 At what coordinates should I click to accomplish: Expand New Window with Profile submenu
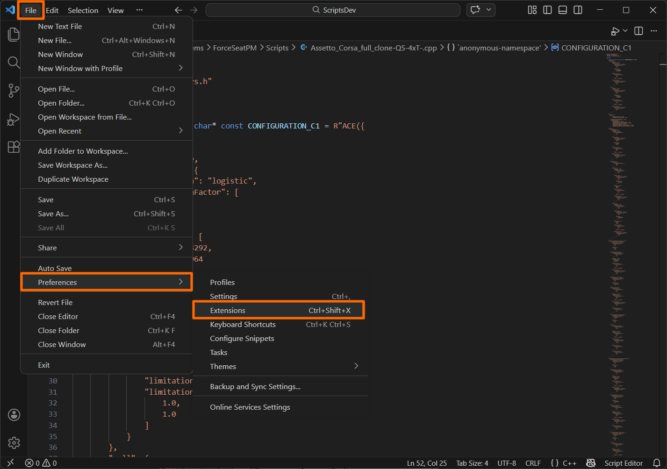(x=107, y=68)
